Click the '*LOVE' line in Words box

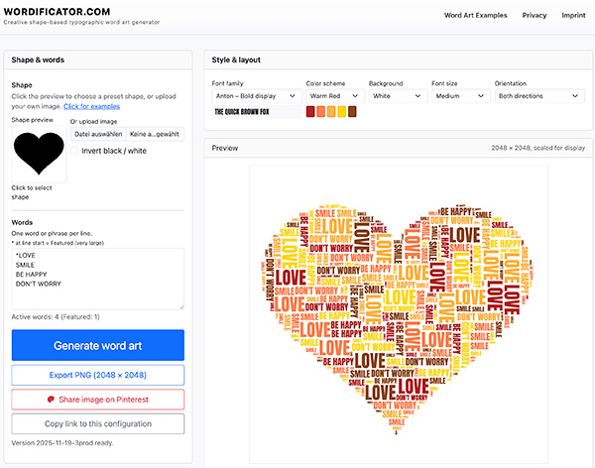[x=26, y=255]
